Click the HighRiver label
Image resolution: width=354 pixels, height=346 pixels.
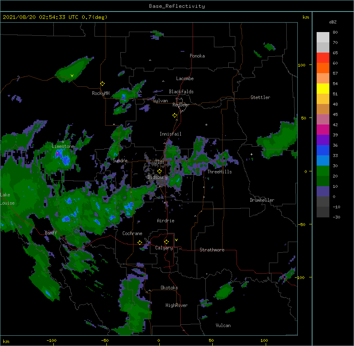[177, 305]
